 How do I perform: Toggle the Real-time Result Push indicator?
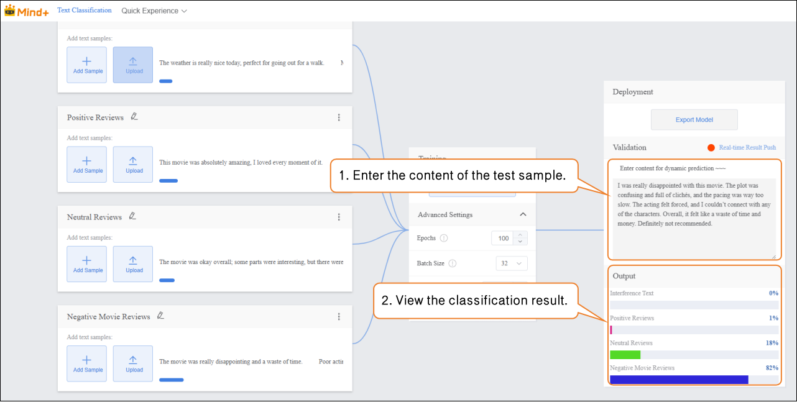coord(711,148)
